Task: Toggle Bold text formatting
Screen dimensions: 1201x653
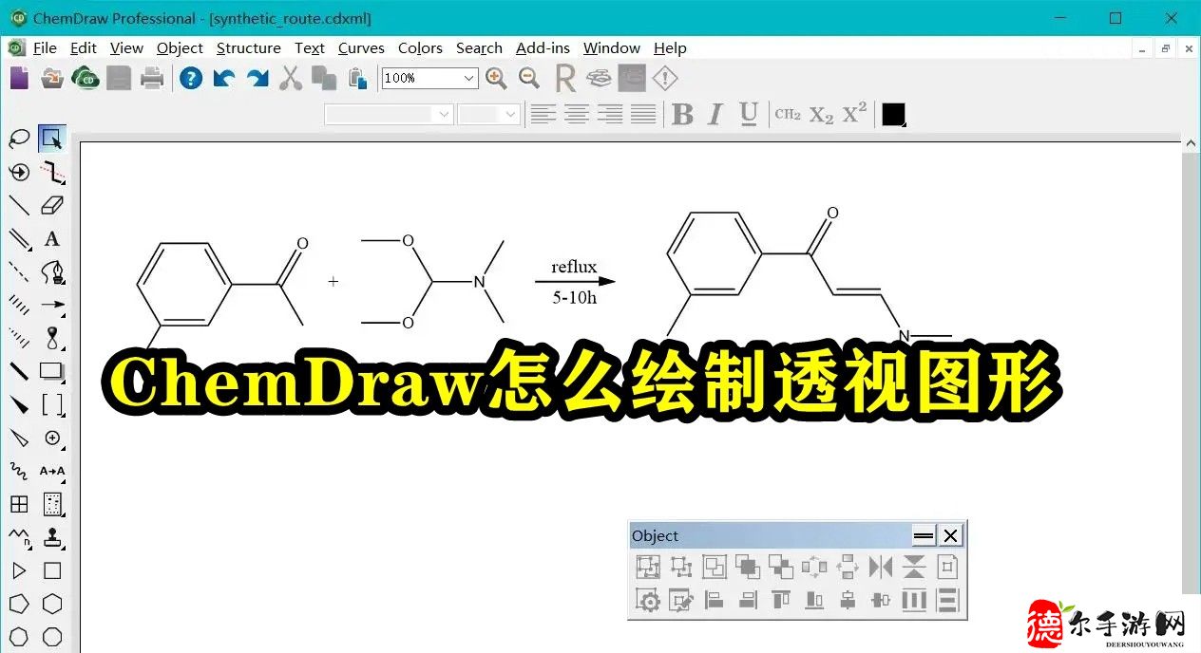Action: [682, 114]
